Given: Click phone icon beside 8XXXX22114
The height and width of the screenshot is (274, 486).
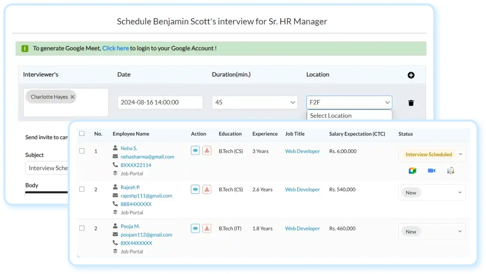Looking at the screenshot, I should [x=115, y=165].
